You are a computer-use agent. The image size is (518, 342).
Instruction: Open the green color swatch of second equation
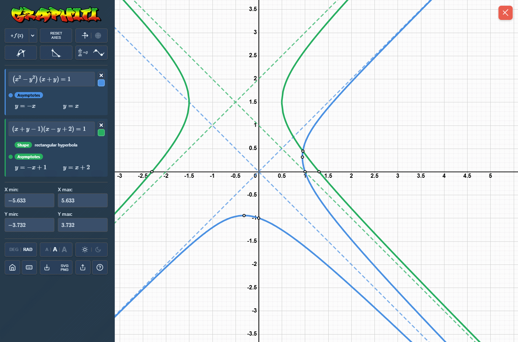point(101,133)
